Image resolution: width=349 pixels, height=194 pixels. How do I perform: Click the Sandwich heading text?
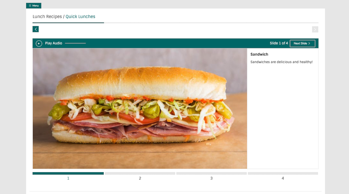coord(259,54)
